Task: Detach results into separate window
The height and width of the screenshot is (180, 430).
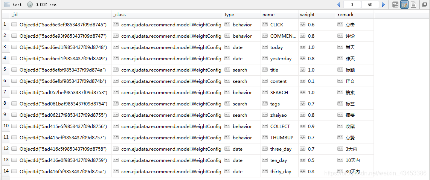Action: 424,5
